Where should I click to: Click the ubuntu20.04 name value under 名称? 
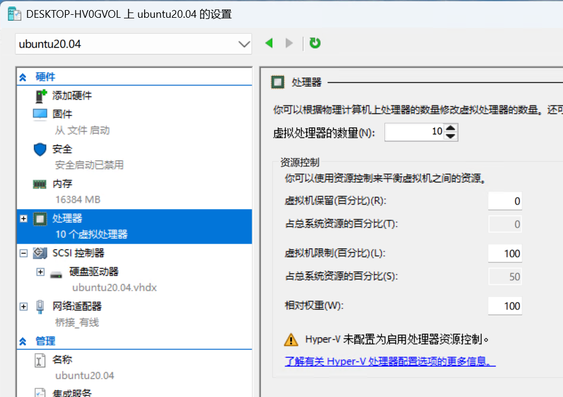click(x=85, y=376)
